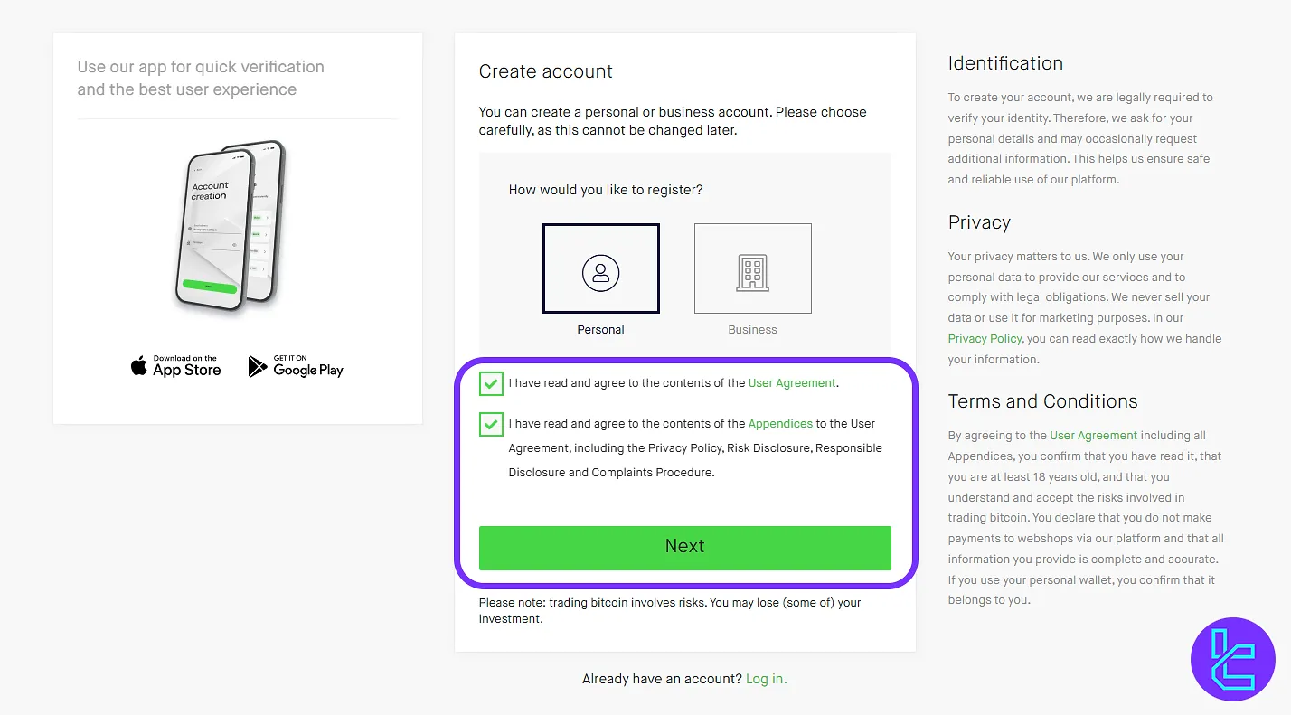The image size is (1291, 715).
Task: Select the Business account building icon
Action: tap(752, 271)
